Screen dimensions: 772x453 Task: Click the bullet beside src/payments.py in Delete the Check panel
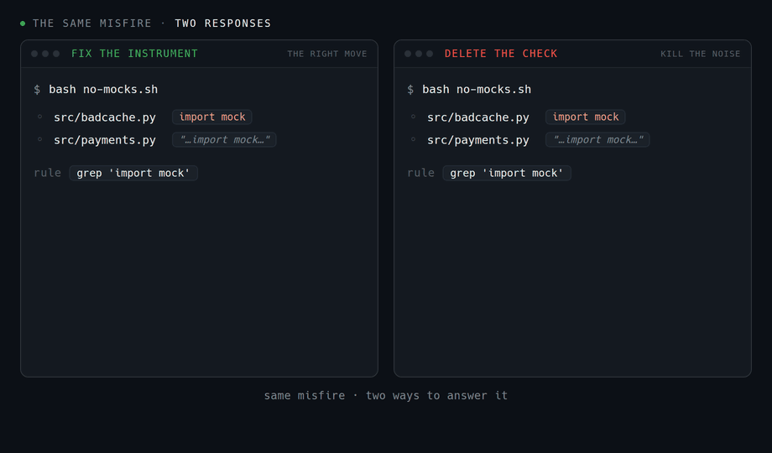tap(413, 139)
